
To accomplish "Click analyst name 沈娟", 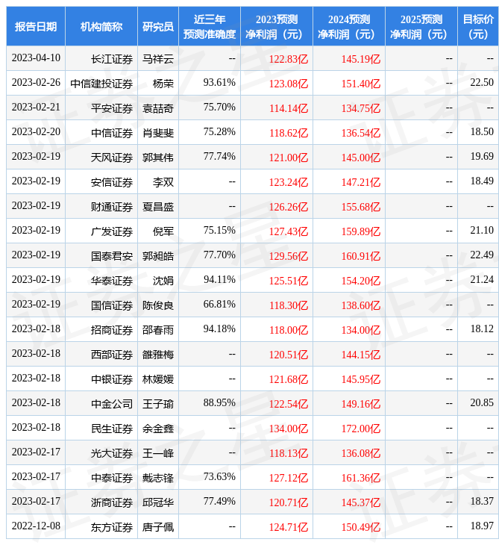I will point(163,281).
